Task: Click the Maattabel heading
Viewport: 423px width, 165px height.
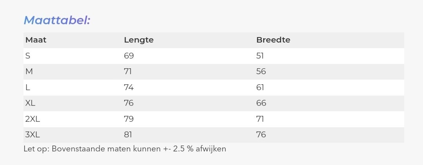Action: coord(57,20)
